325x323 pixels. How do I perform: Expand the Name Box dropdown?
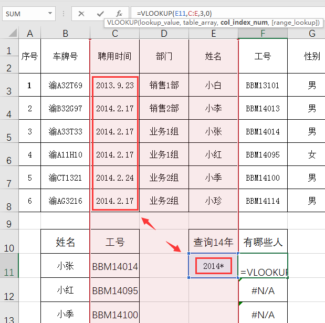pyautogui.click(x=50, y=14)
